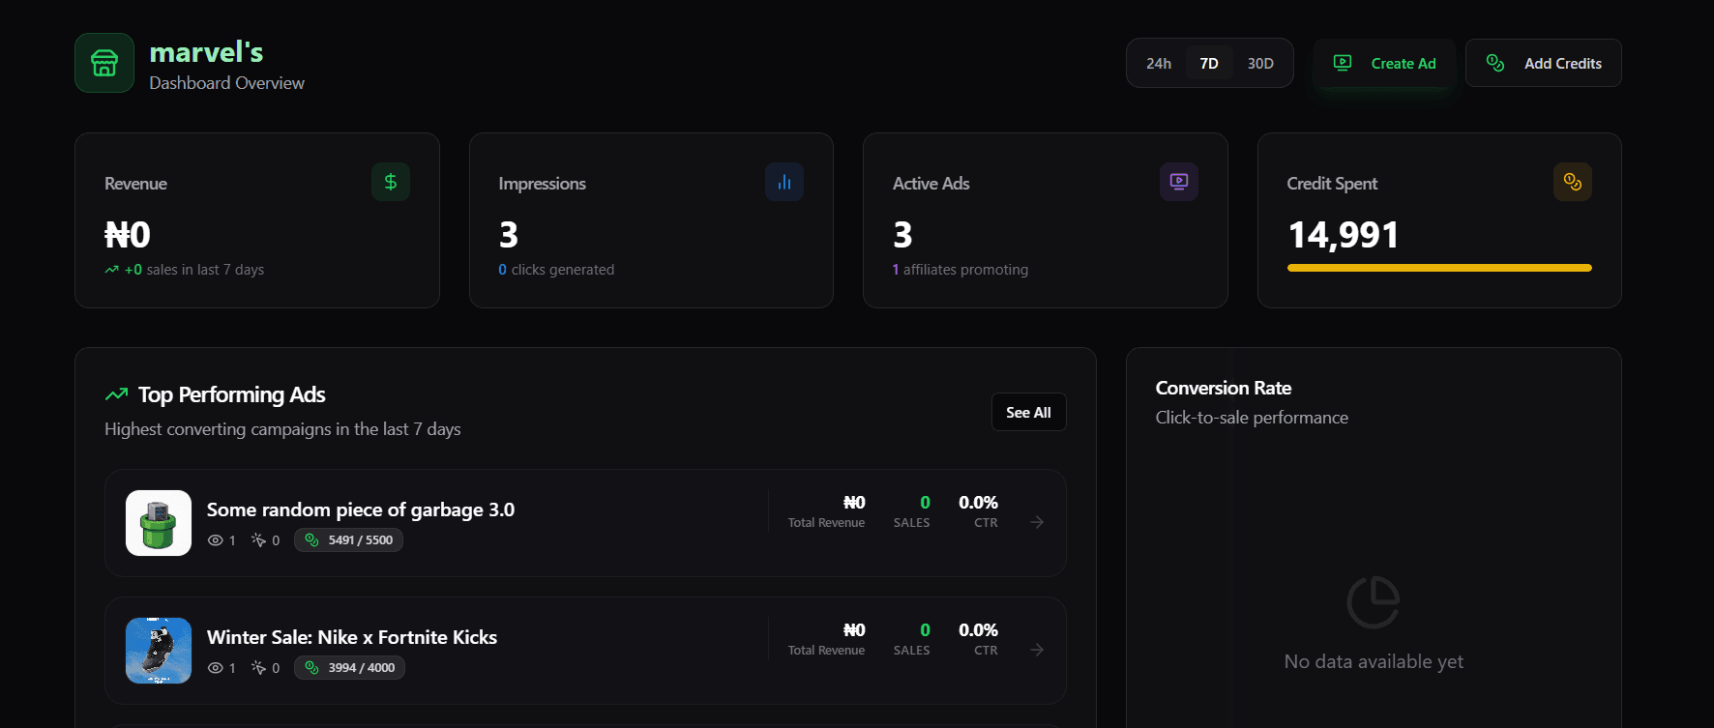Click the coins icon in Credit Spent card

[x=1572, y=182]
